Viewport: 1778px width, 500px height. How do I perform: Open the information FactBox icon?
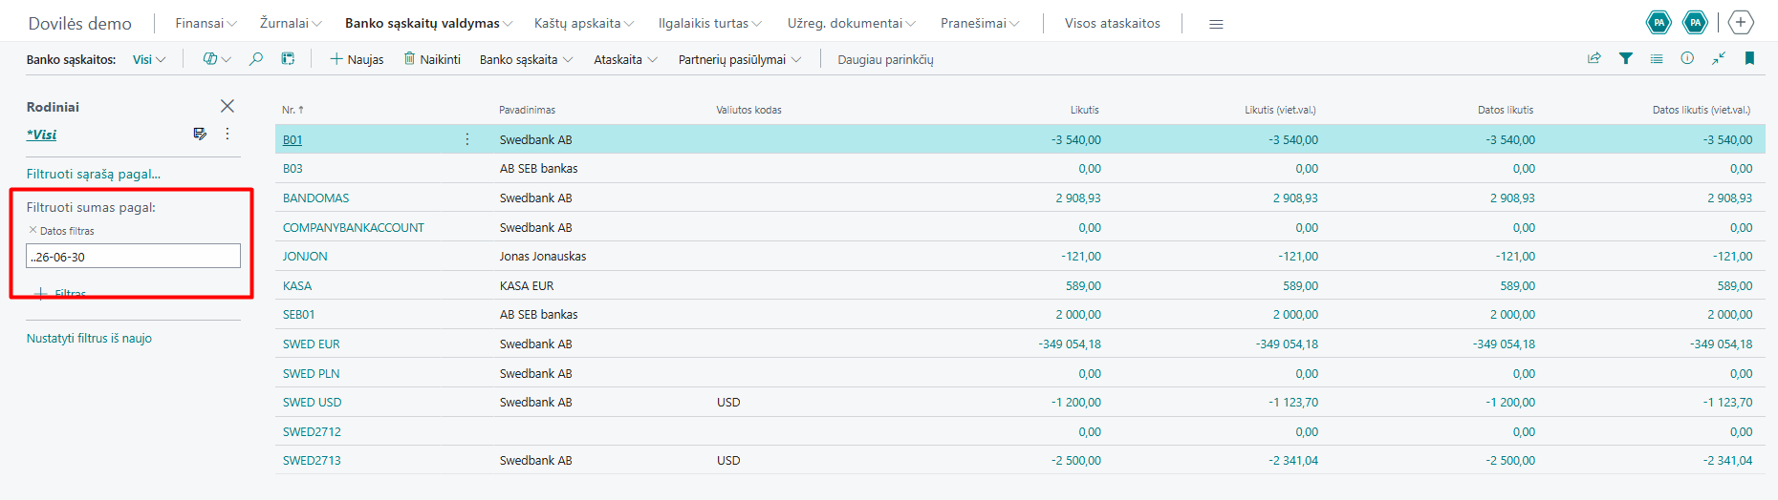pyautogui.click(x=1687, y=58)
